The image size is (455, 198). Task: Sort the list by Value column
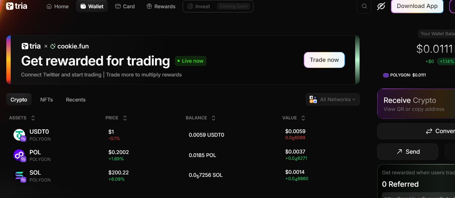[x=303, y=118]
